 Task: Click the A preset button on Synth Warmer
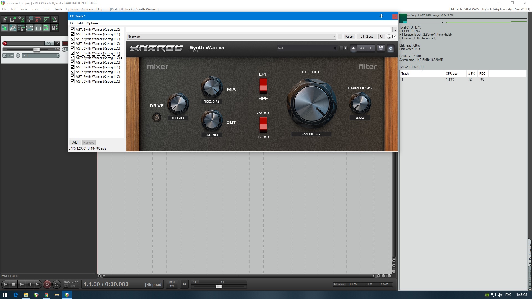(353, 48)
